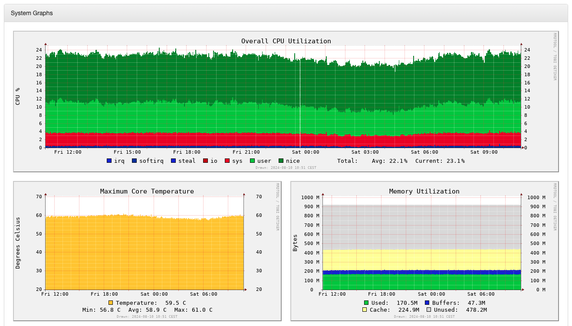Click the 'Cache: 224.9M' memory value

click(394, 310)
